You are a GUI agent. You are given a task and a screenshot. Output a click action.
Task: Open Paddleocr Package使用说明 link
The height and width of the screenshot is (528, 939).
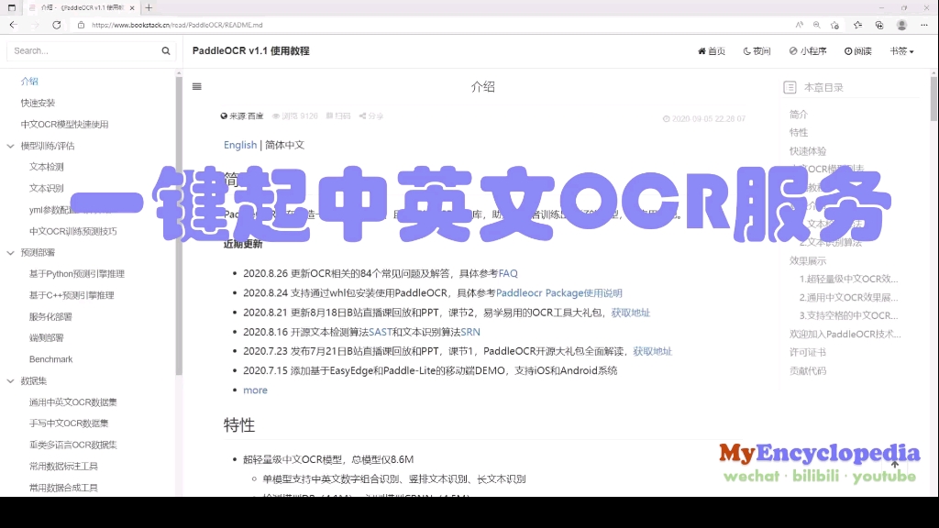(558, 292)
